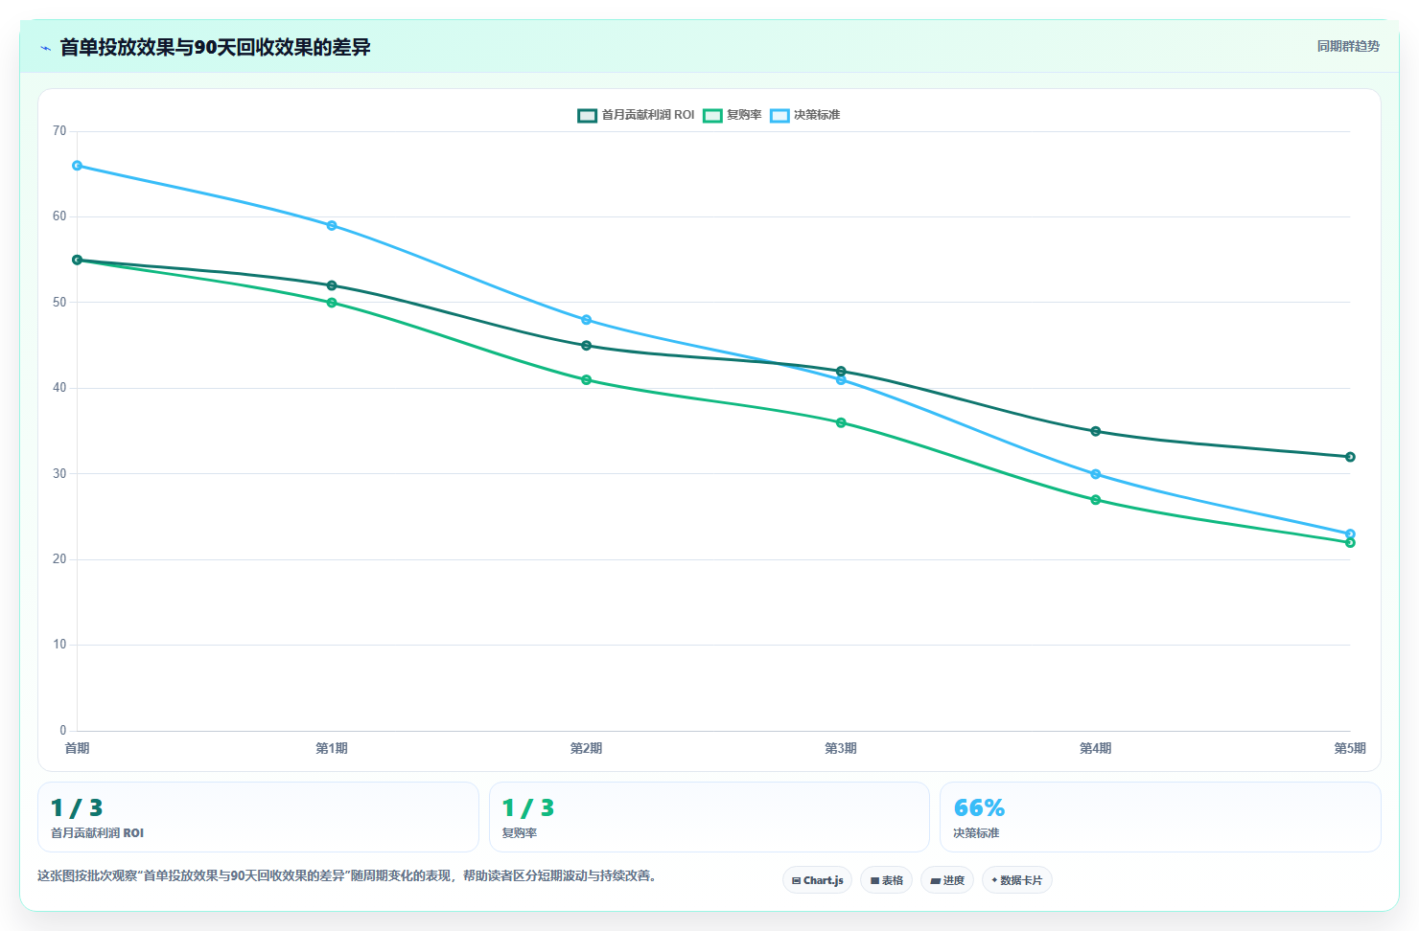Select the 复购率 data point at 第4期

[1096, 500]
